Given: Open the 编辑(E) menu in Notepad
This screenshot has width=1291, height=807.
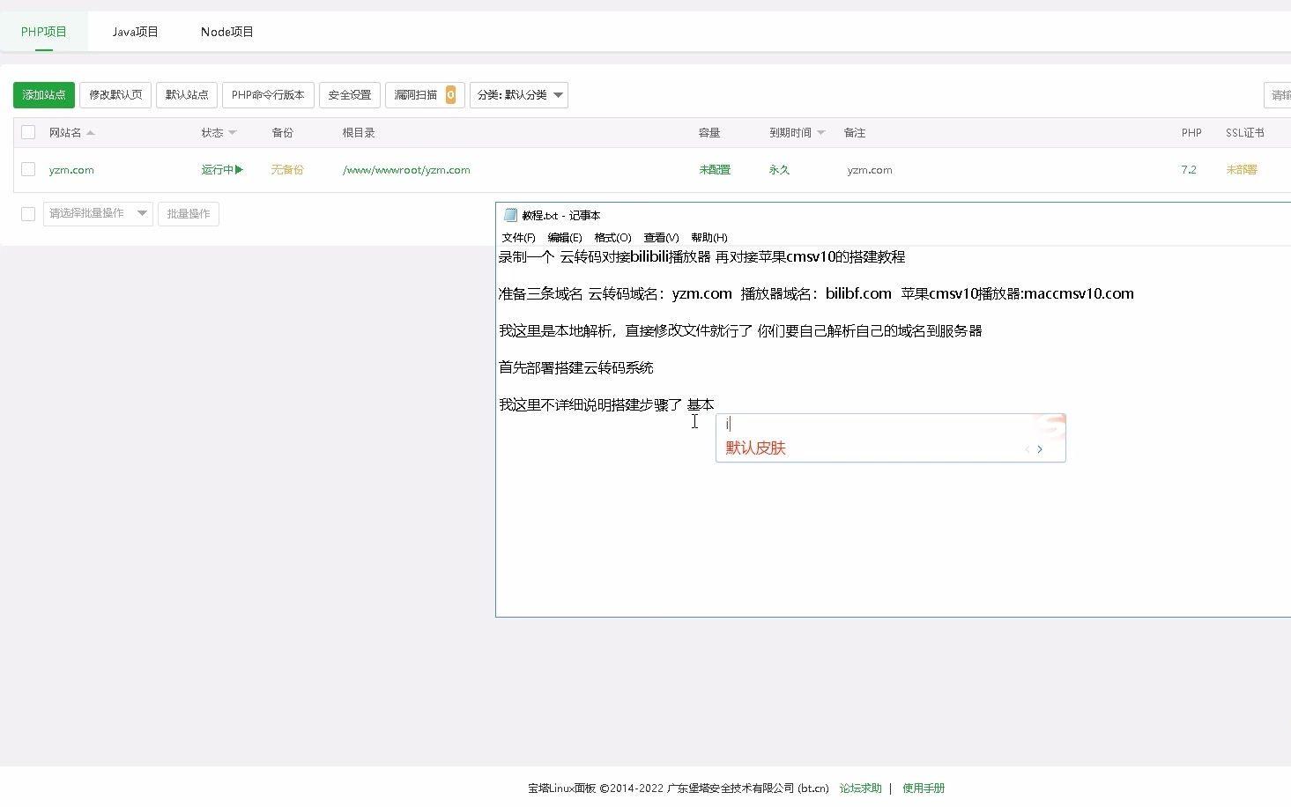Looking at the screenshot, I should [565, 238].
